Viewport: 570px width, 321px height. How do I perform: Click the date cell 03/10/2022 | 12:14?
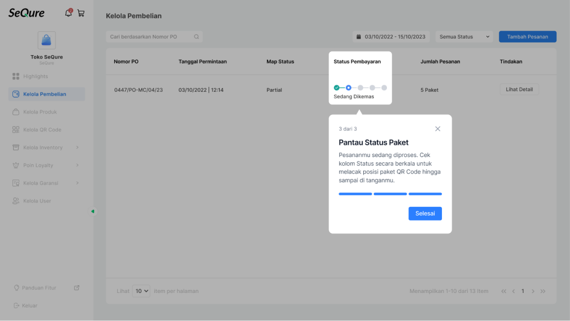click(x=201, y=90)
